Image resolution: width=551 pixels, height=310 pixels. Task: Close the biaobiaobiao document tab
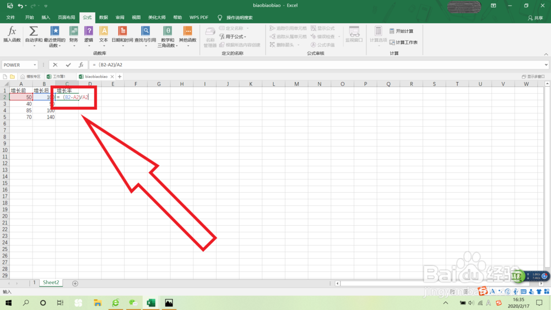point(112,77)
